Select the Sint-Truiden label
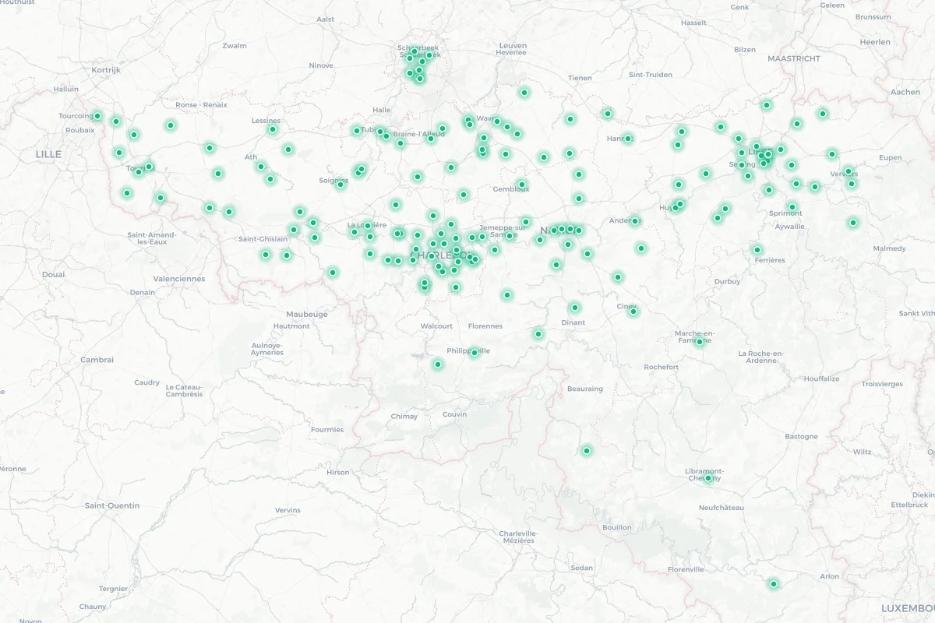 pyautogui.click(x=651, y=75)
